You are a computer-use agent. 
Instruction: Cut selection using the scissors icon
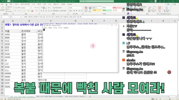tap(6, 7)
